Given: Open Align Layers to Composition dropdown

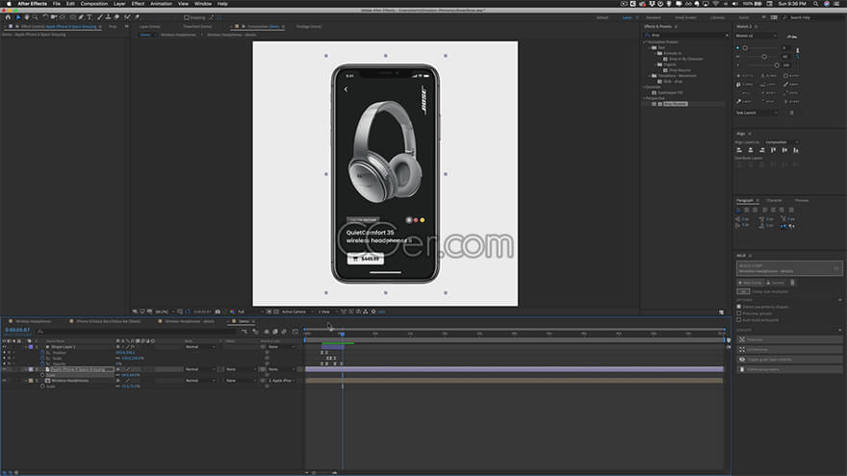Looking at the screenshot, I should tap(783, 142).
